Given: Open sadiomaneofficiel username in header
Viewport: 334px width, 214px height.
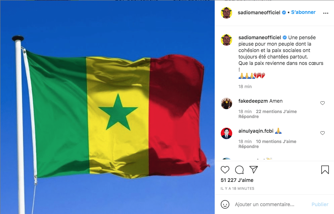Looking at the screenshot, I should pyautogui.click(x=259, y=12).
